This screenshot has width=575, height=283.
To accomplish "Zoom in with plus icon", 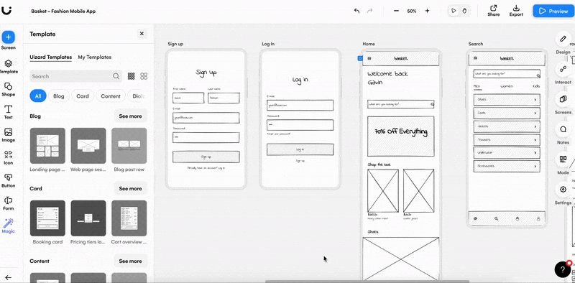I will coord(427,11).
